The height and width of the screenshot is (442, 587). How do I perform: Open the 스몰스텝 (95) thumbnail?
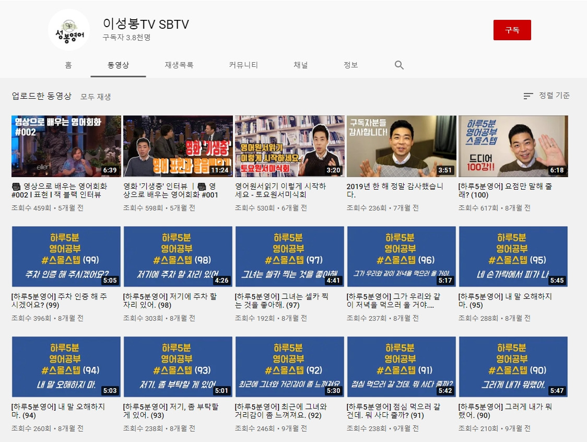tap(513, 257)
